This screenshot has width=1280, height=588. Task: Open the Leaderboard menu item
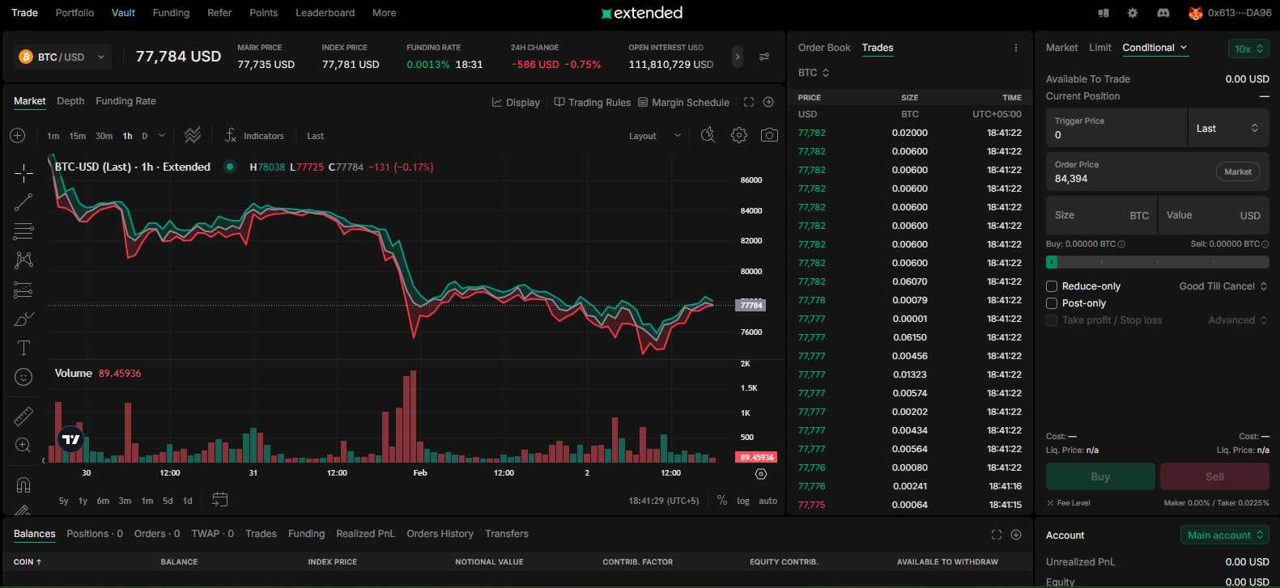pos(325,13)
